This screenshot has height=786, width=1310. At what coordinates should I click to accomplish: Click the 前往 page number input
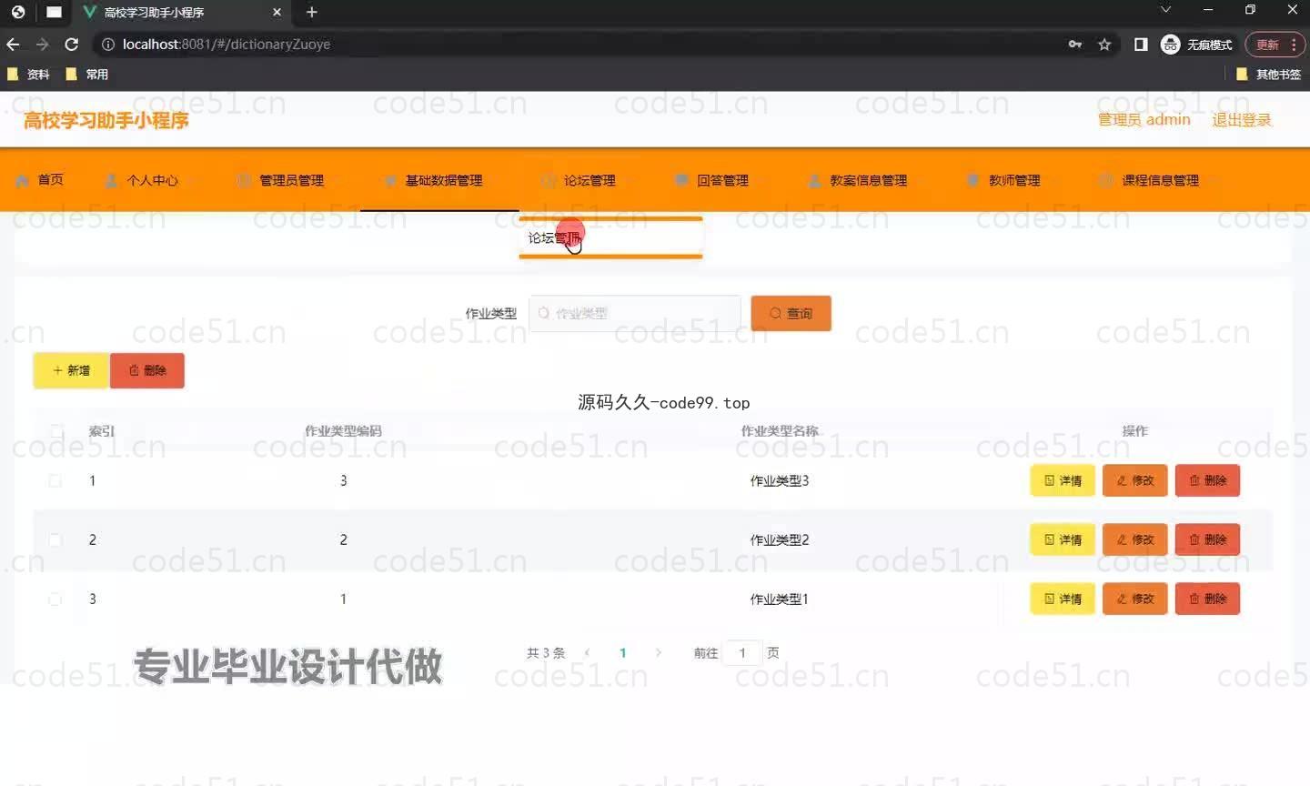click(x=742, y=652)
